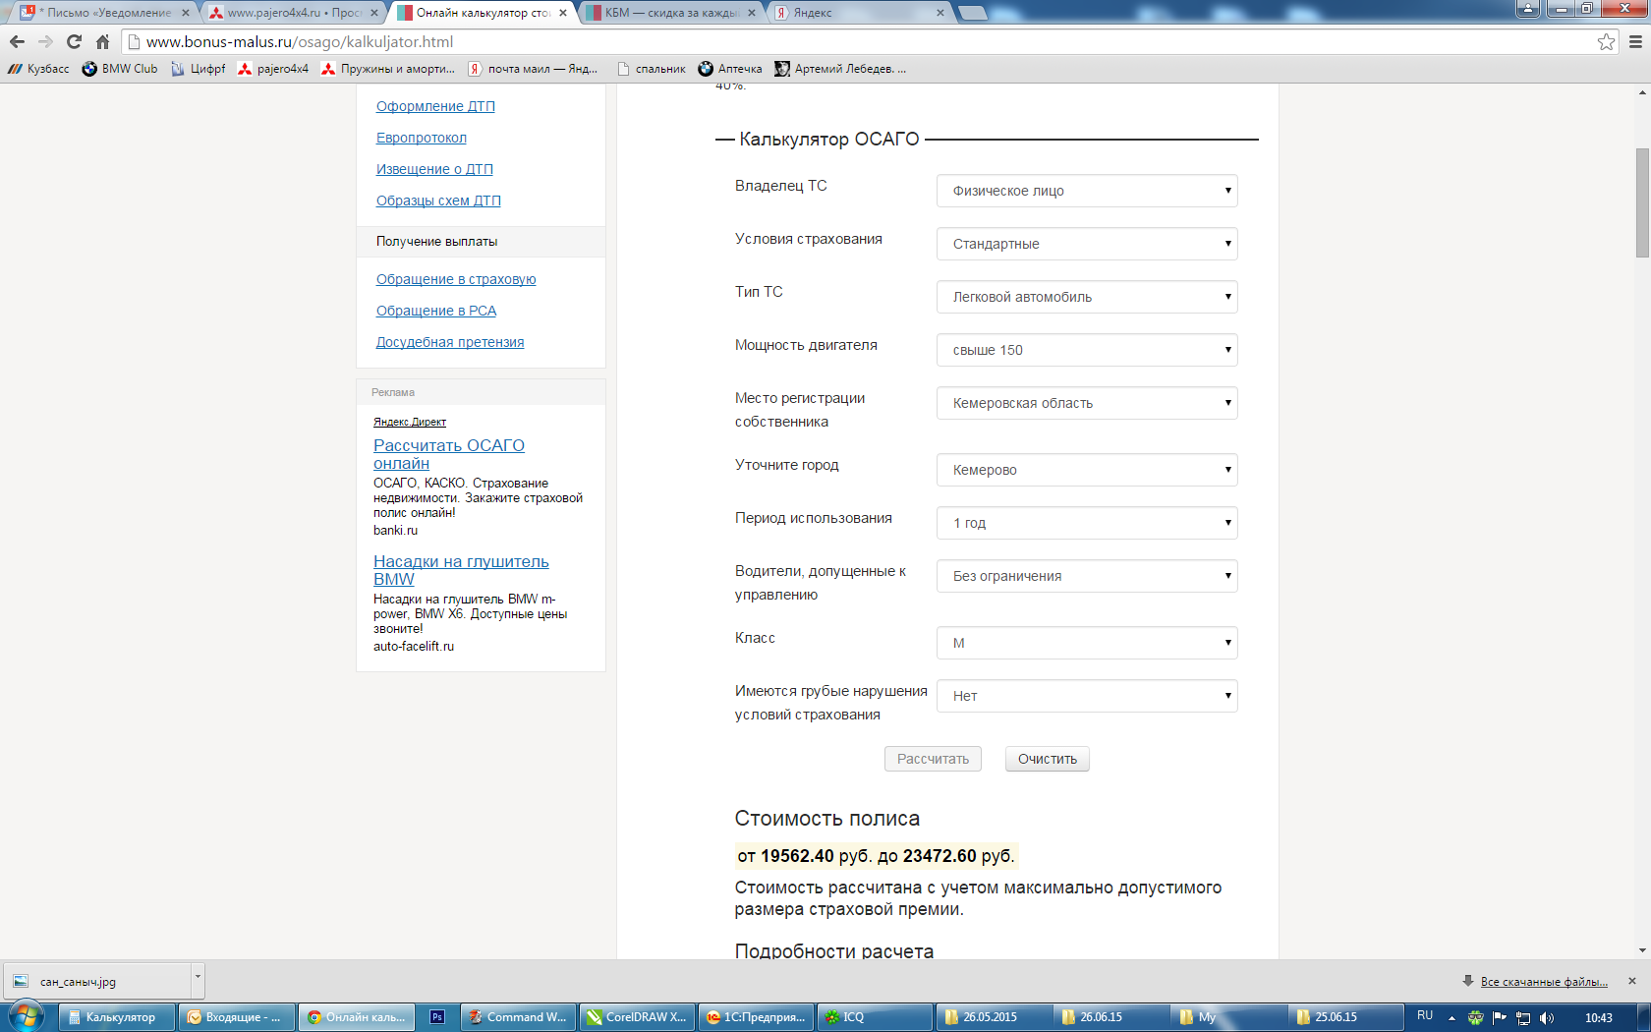
Task: Click the volume icon in system tray
Action: [1547, 1017]
